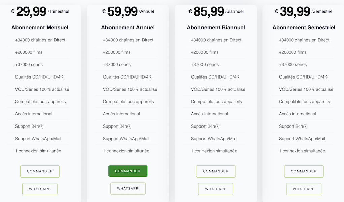Select the Abonnement Mensuel heading
344x202 pixels.
40,28
